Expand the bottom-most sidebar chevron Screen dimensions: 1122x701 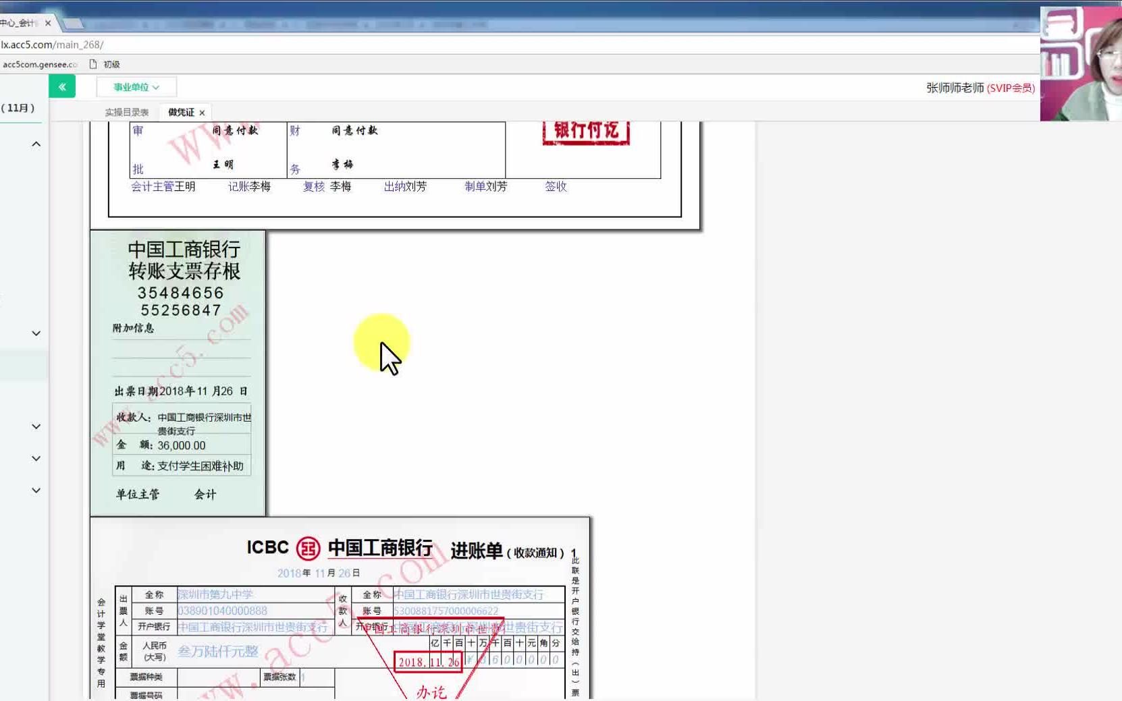point(34,489)
